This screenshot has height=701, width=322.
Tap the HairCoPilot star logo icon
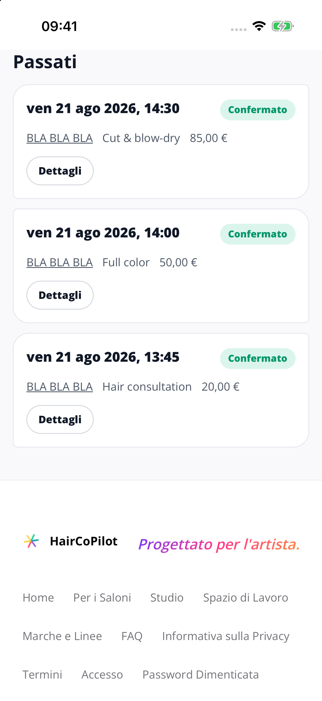[31, 541]
